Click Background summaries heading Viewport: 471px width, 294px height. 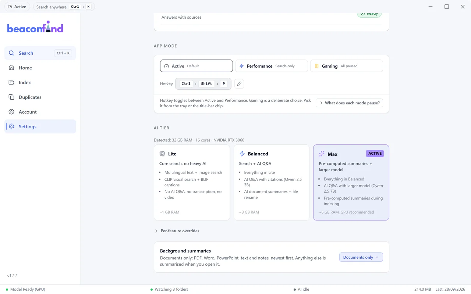pos(185,251)
